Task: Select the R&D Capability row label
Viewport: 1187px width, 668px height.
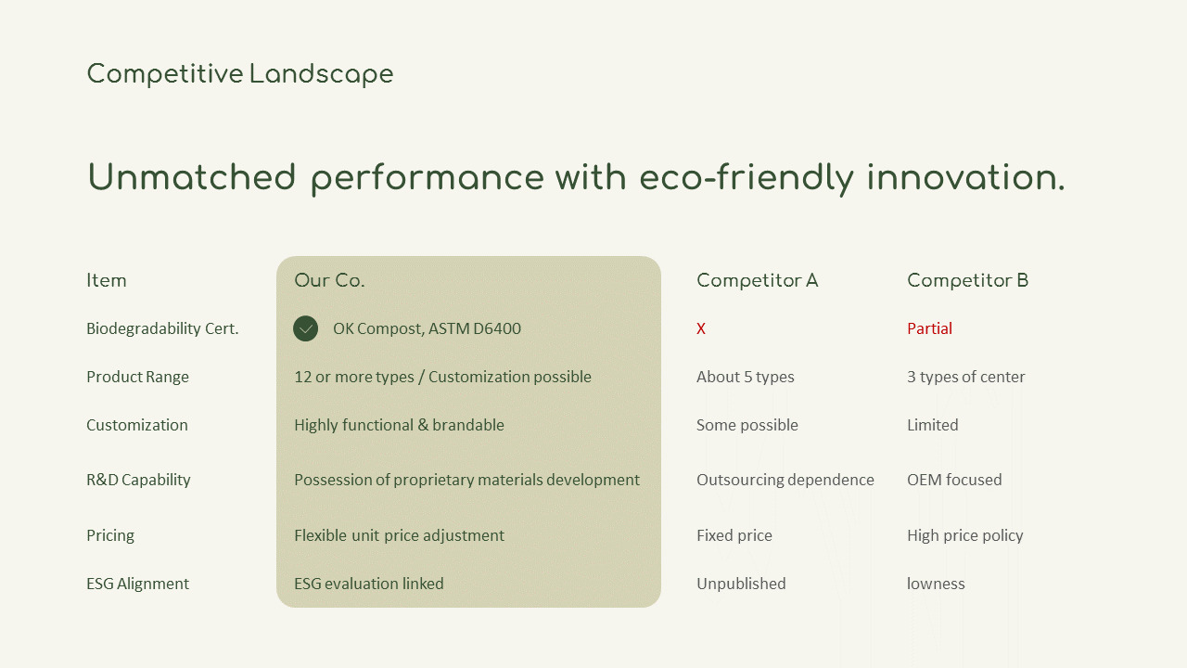Action: 138,480
